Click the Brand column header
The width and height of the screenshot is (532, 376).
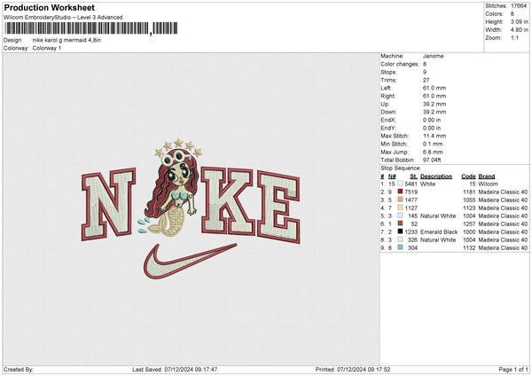click(487, 176)
